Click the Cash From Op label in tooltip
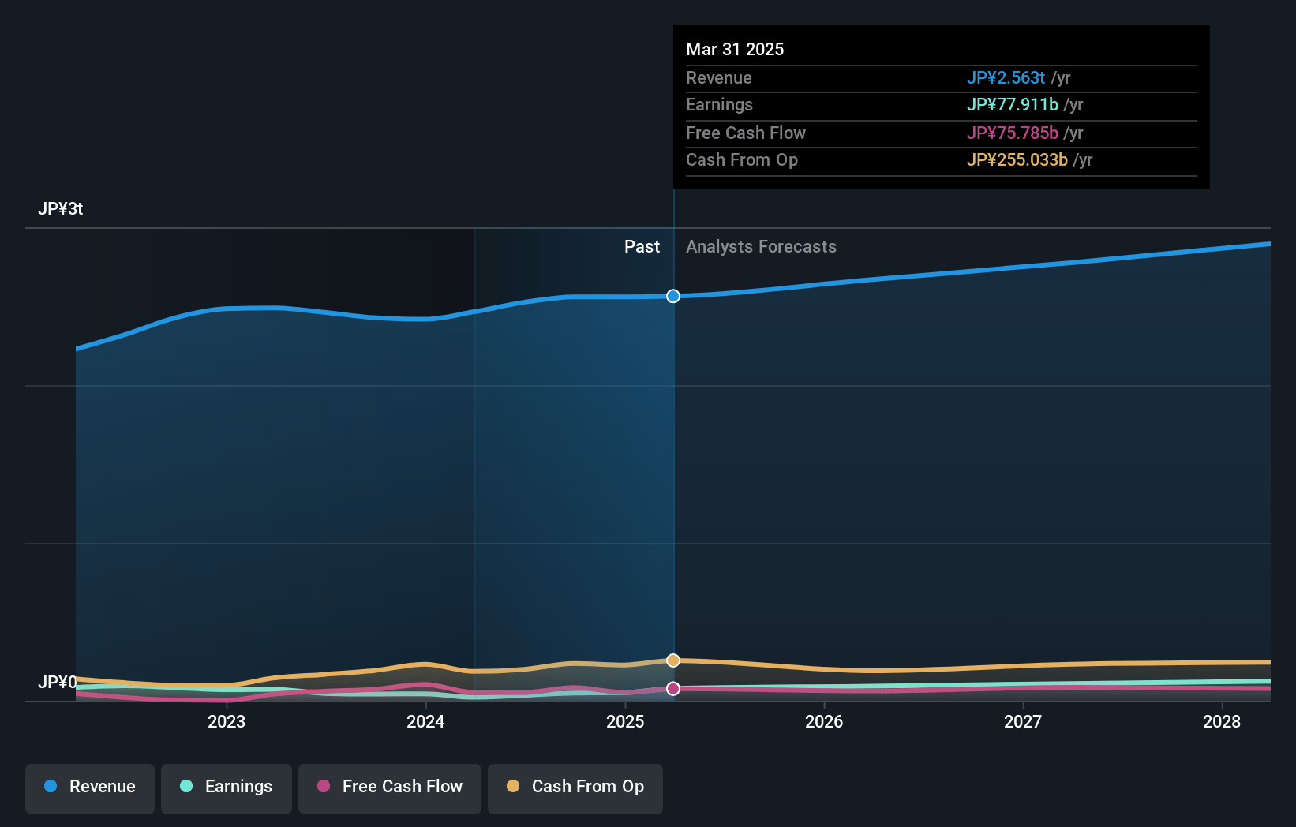 742,160
